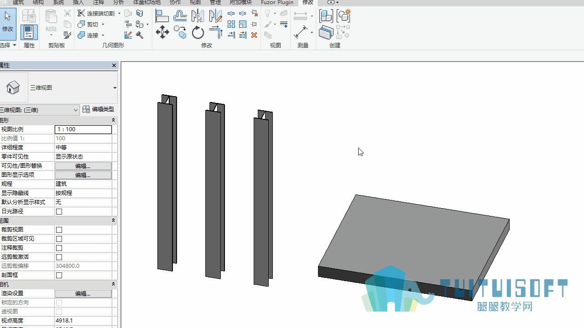Open the 附加模块 ribbon tab
Image resolution: width=584 pixels, height=328 pixels.
[x=240, y=2]
